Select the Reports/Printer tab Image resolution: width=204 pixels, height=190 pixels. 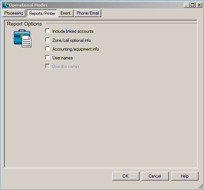tap(42, 13)
